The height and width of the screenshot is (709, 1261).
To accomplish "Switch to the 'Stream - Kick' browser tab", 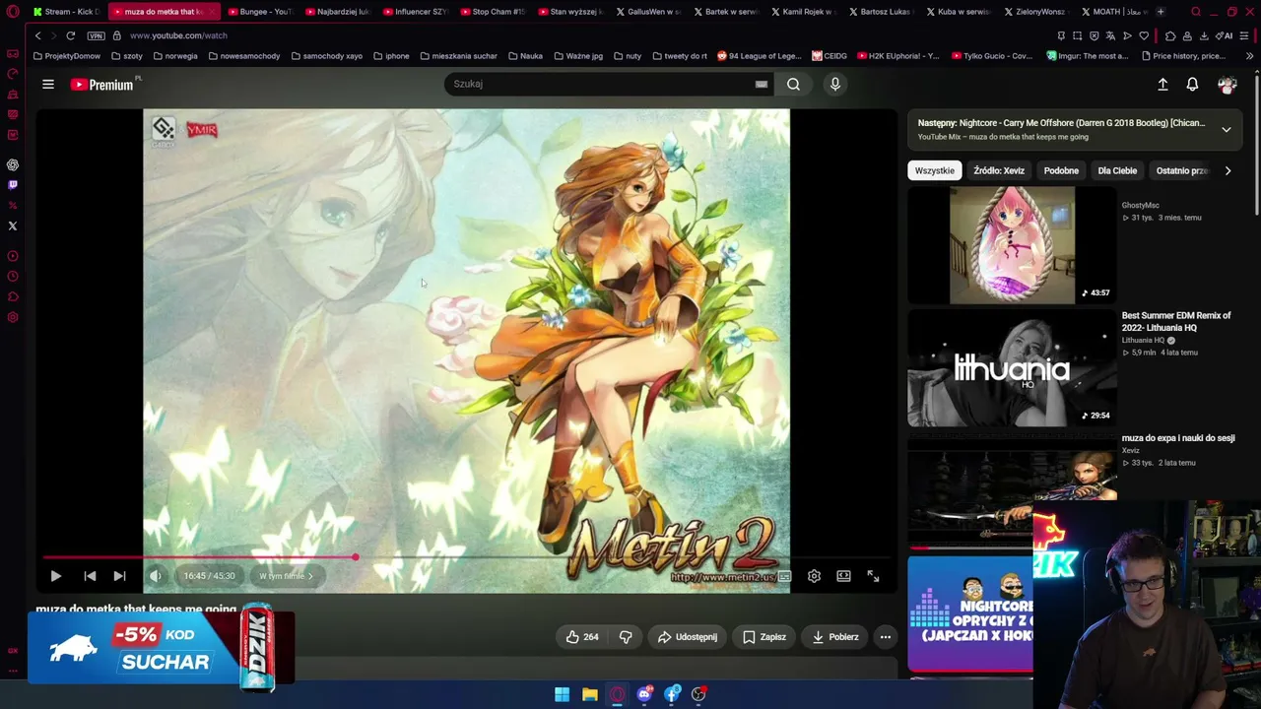I will pyautogui.click(x=67, y=12).
